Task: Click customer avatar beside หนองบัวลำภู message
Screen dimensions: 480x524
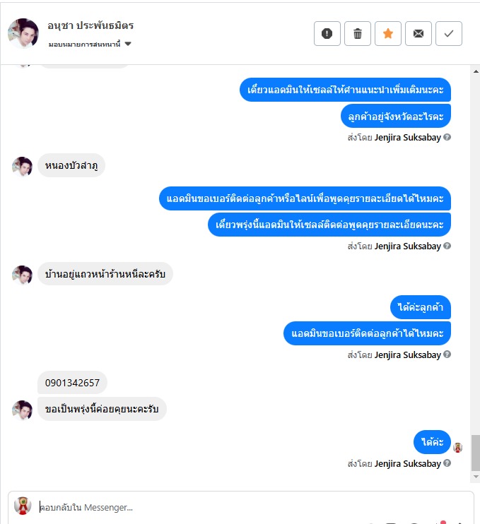Action: (x=22, y=166)
